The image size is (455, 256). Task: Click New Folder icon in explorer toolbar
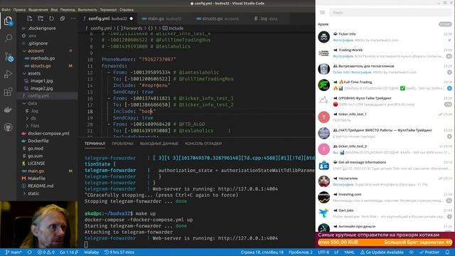pyautogui.click(x=41, y=18)
